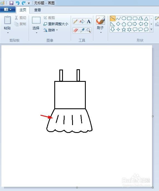Select the Line shape

coord(112,18)
